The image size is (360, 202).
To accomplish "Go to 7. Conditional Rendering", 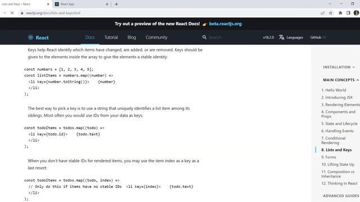I will 334,140.
